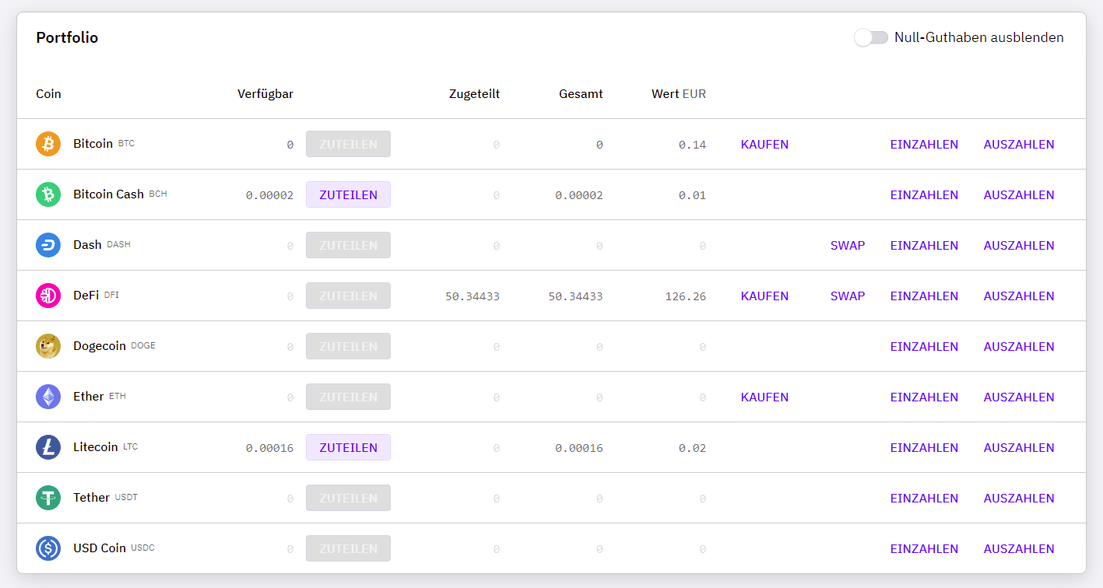Click the Tether USDT name label

click(105, 498)
